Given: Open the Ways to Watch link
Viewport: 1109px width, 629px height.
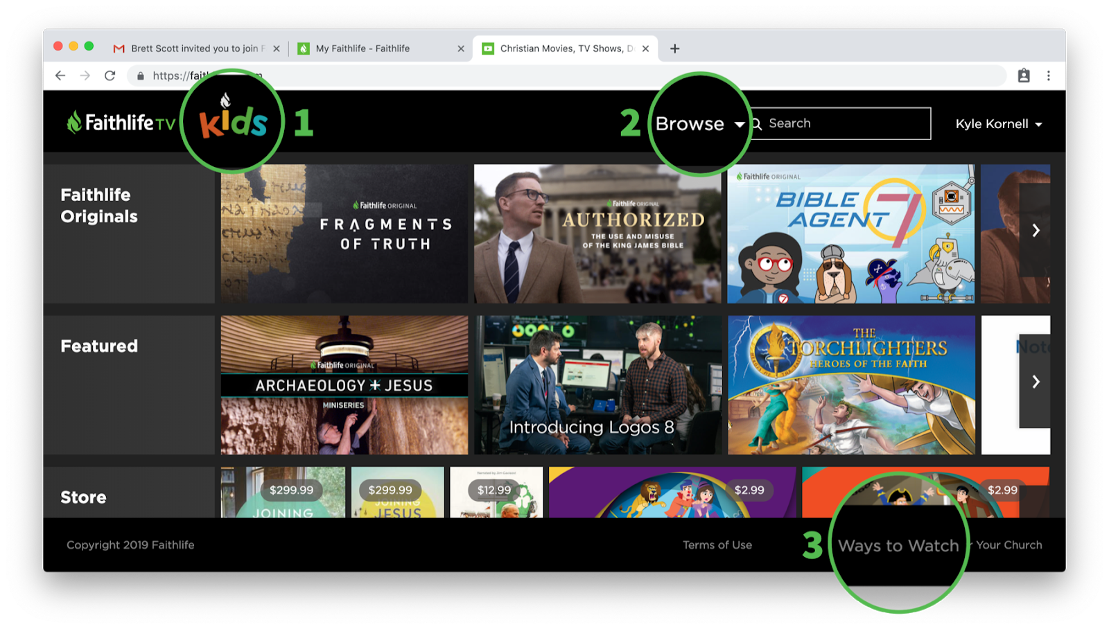Looking at the screenshot, I should click(898, 546).
